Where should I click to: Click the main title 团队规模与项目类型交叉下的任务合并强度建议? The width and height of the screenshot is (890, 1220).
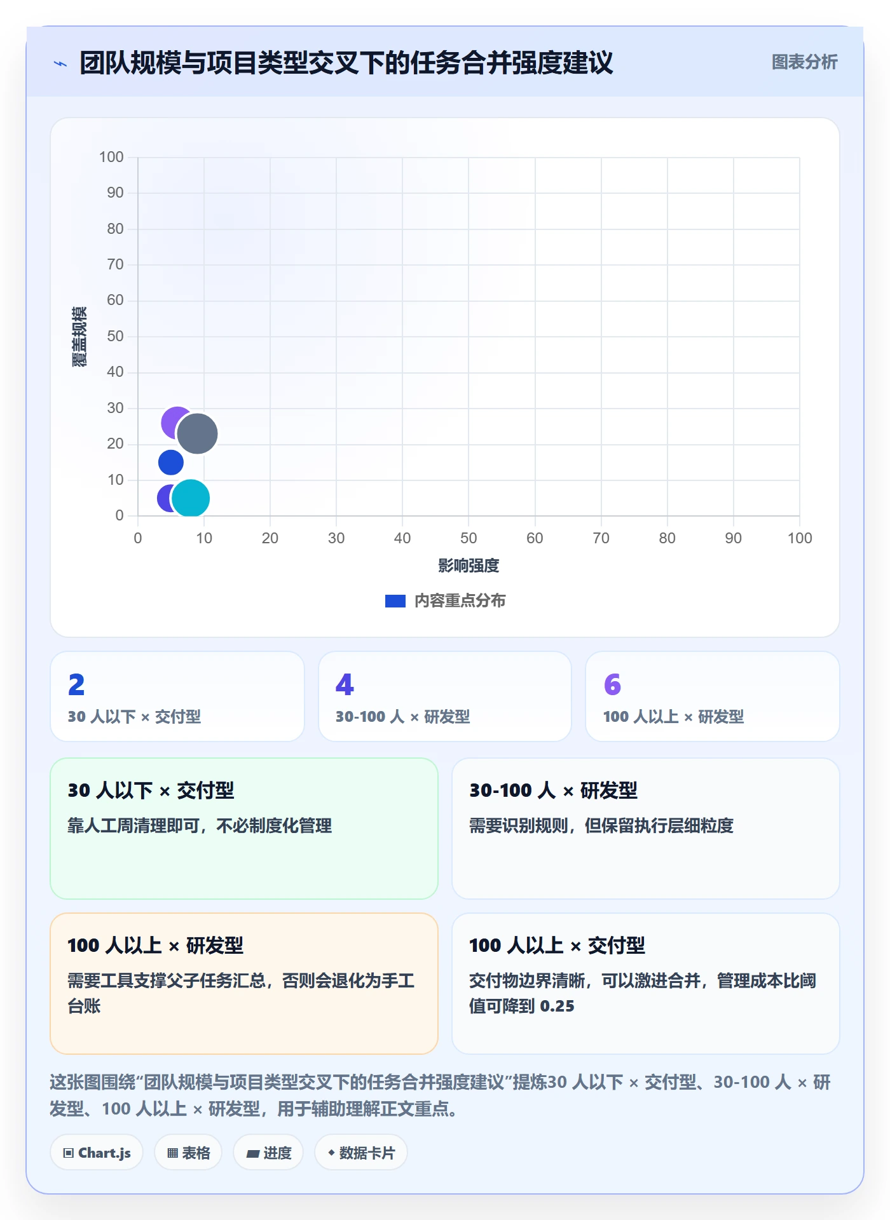(346, 63)
